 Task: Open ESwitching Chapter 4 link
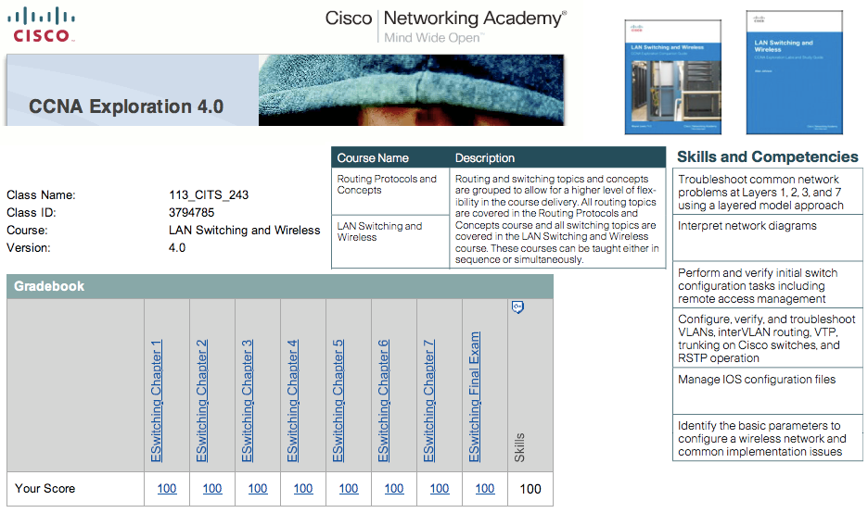click(x=293, y=401)
